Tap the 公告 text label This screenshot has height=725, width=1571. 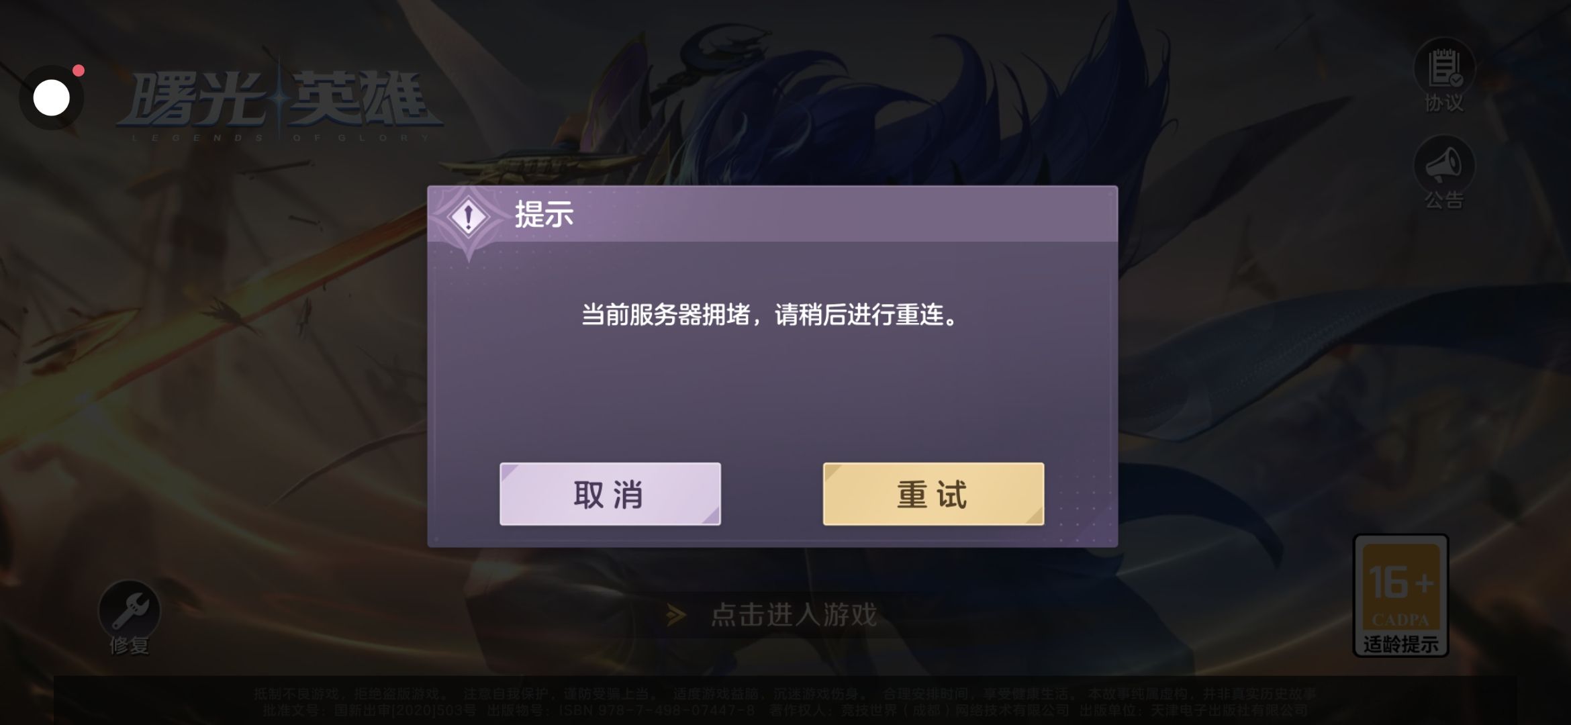pos(1445,199)
